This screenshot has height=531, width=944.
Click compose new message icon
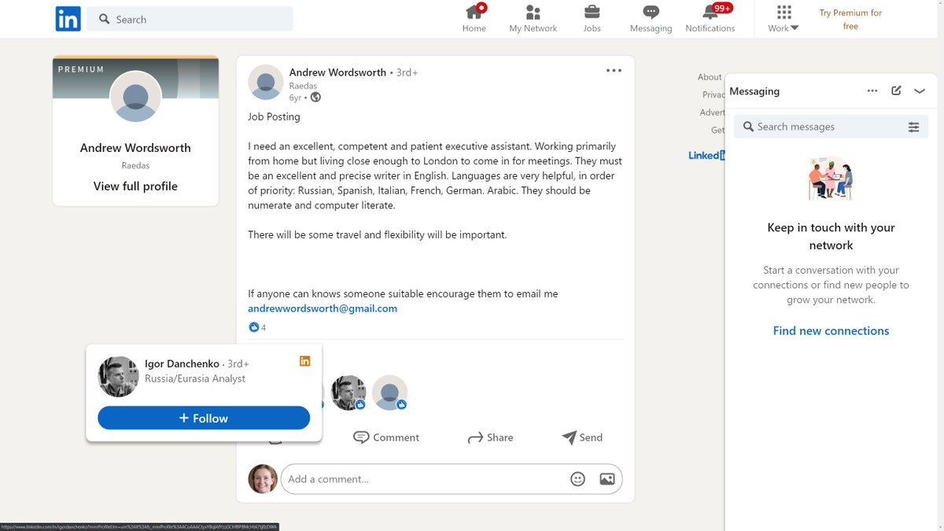896,91
